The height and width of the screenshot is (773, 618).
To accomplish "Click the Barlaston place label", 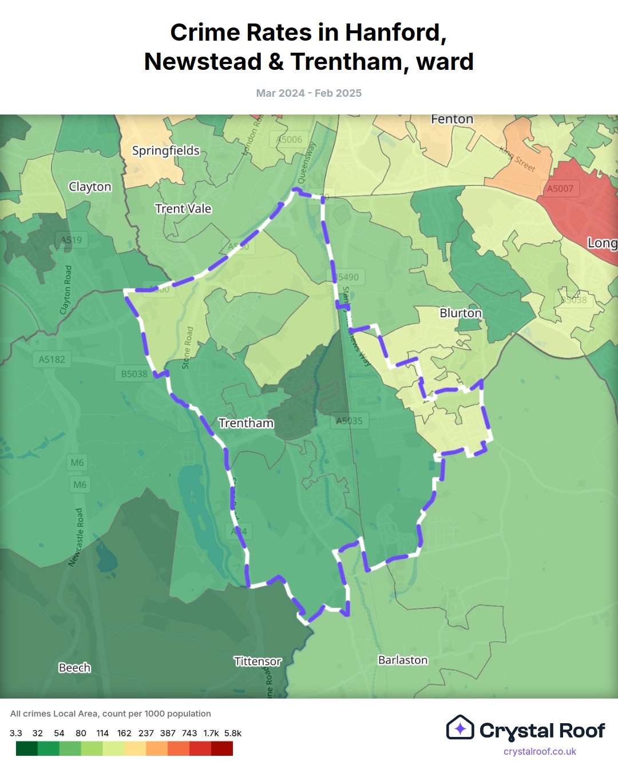I will click(x=403, y=660).
